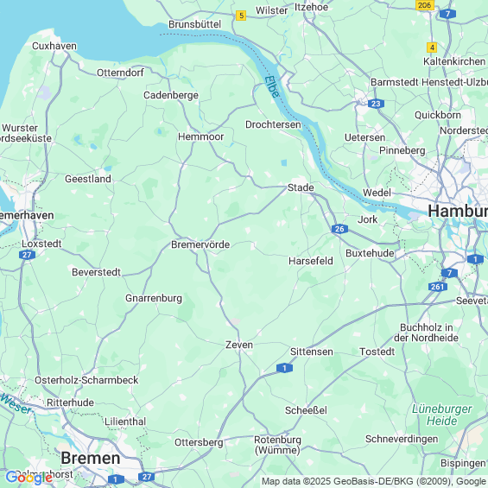Click the Cuxhaven town label
This screenshot has height=488, width=488.
click(54, 46)
